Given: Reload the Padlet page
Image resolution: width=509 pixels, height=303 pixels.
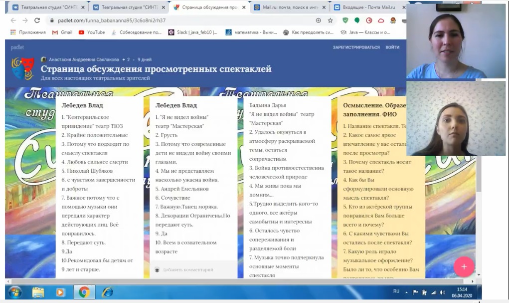Looking at the screenshot, I should click(x=37, y=20).
